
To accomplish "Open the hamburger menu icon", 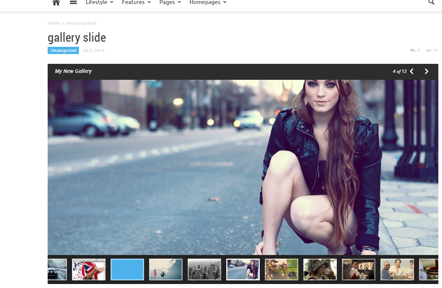I will click(73, 2).
